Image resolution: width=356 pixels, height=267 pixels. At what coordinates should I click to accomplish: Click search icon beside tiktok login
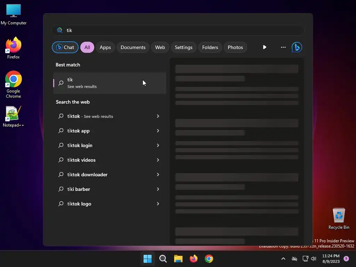[61, 145]
